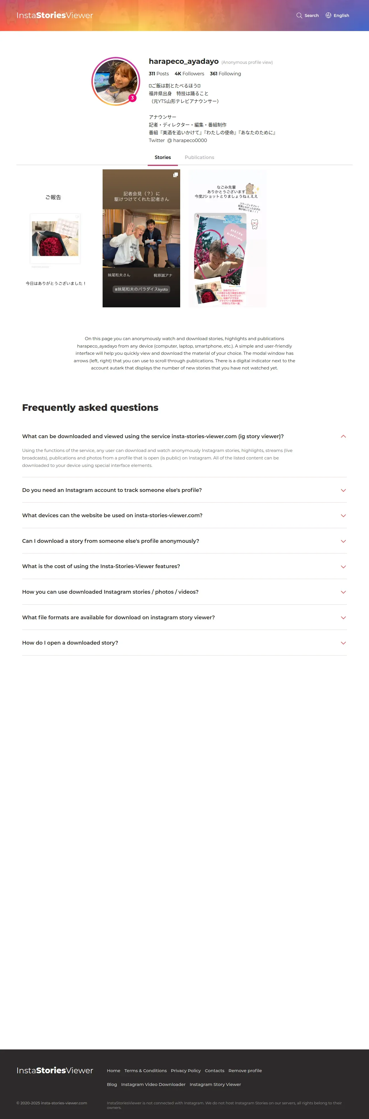369x1119 pixels.
Task: Click the Remove profile link
Action: (x=245, y=1070)
